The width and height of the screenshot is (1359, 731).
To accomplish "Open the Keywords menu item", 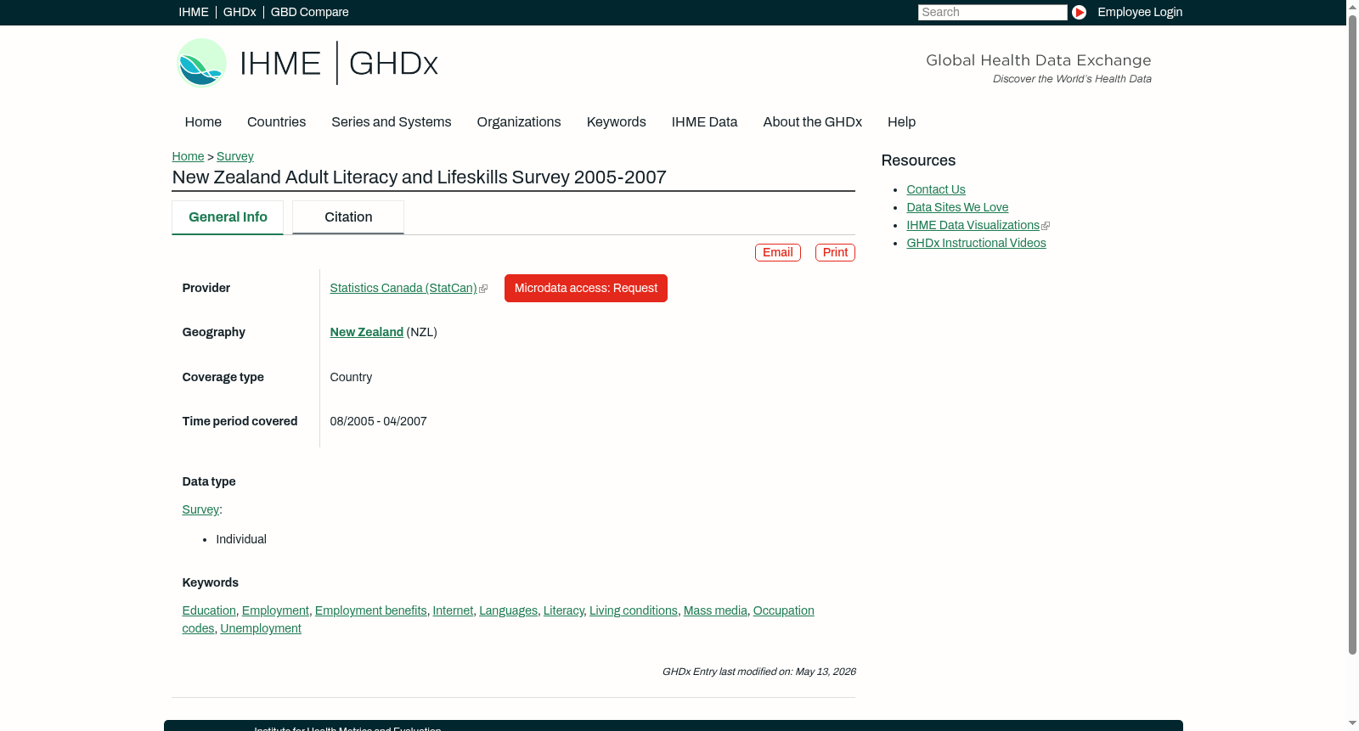I will (x=617, y=122).
